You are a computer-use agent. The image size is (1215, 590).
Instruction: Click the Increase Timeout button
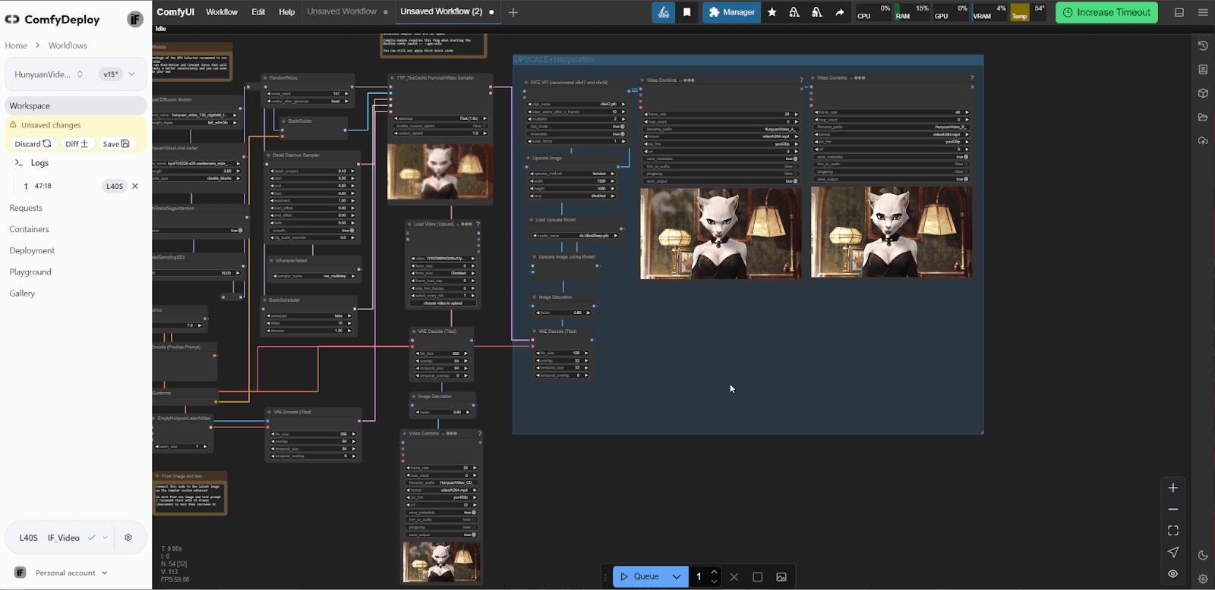coord(1106,12)
